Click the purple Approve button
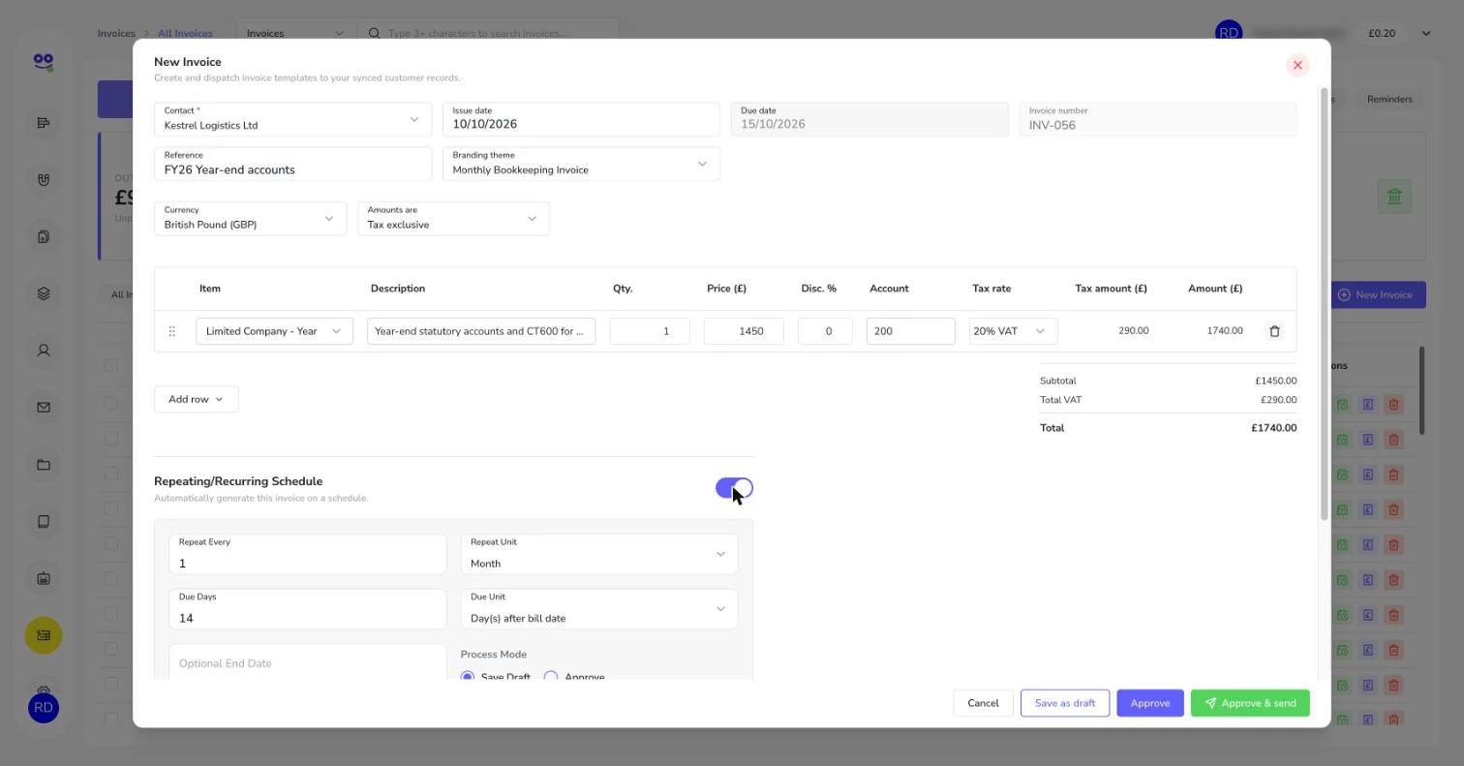 coord(1150,703)
